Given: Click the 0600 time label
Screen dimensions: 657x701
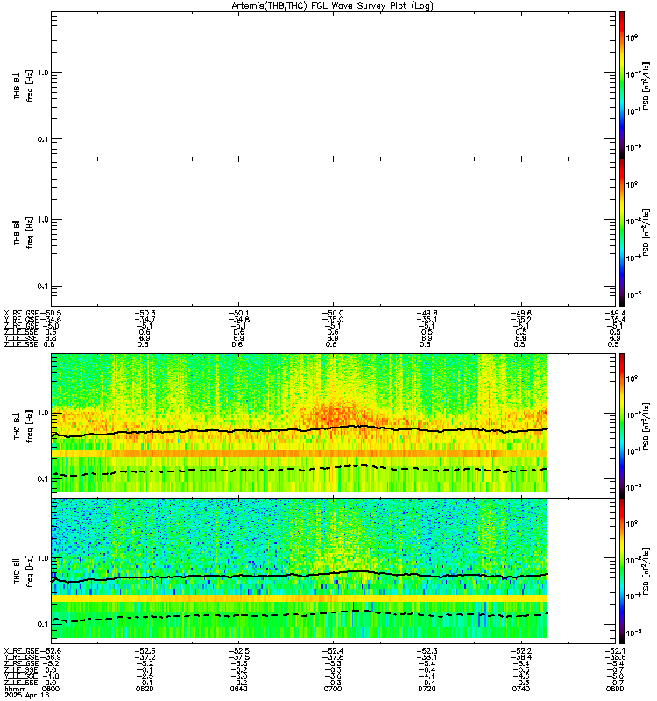Looking at the screenshot, I should 51,689.
